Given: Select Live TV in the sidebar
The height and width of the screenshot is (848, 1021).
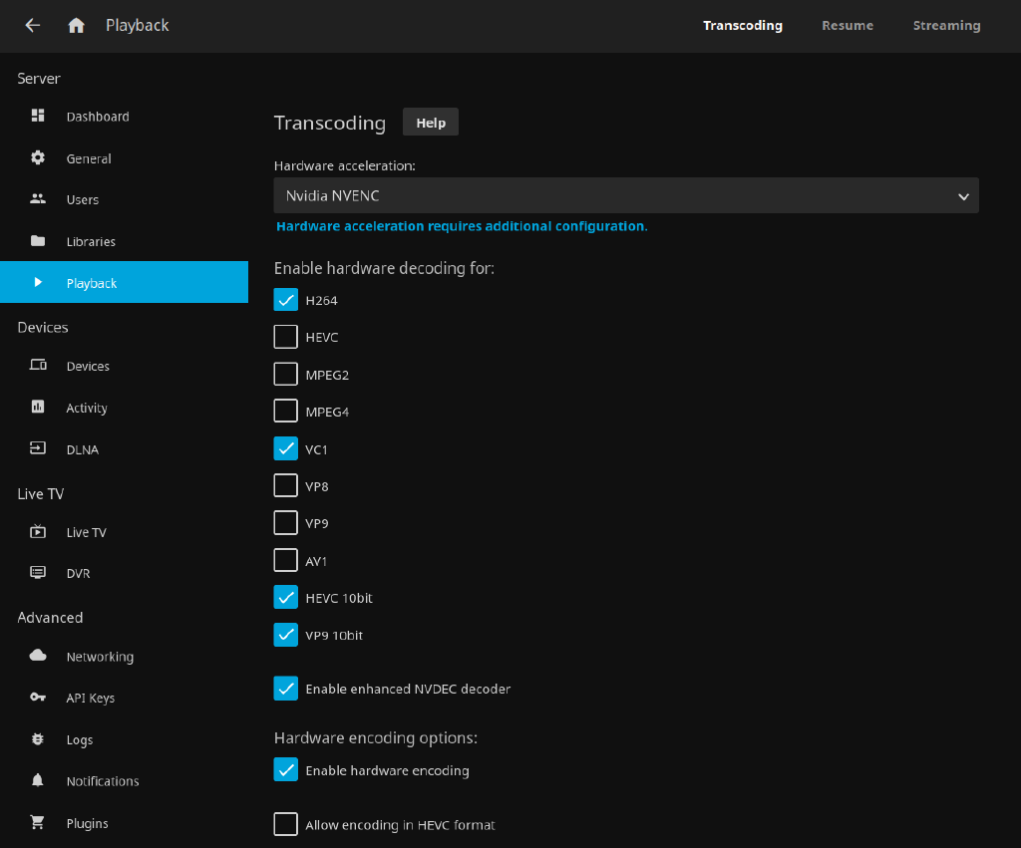Looking at the screenshot, I should coord(86,532).
